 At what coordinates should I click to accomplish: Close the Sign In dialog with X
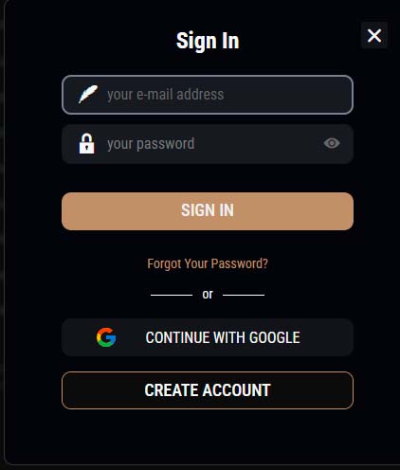374,35
